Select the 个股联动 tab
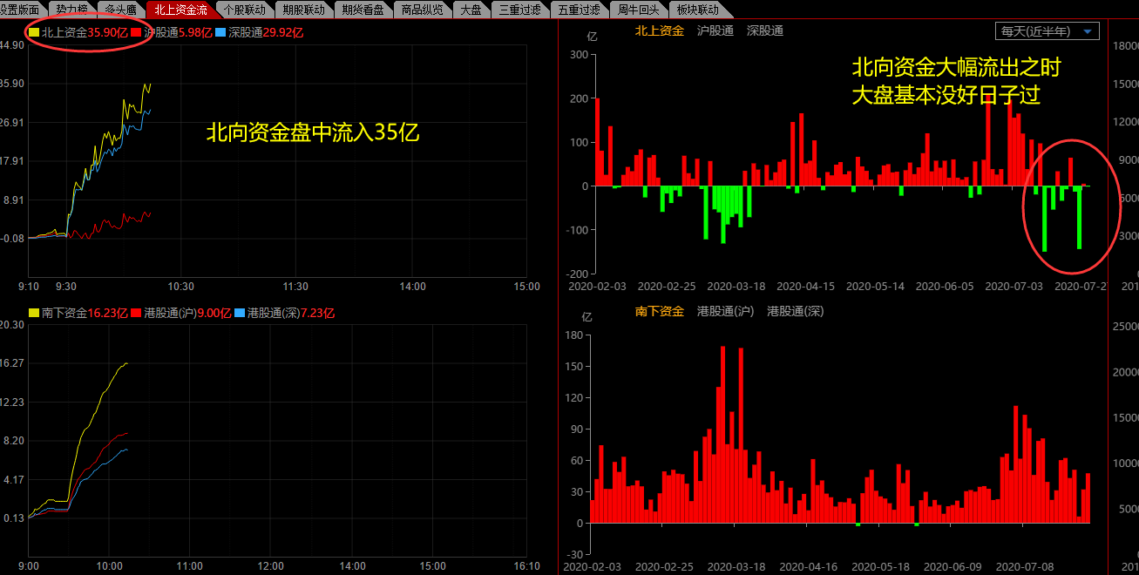 click(x=244, y=10)
